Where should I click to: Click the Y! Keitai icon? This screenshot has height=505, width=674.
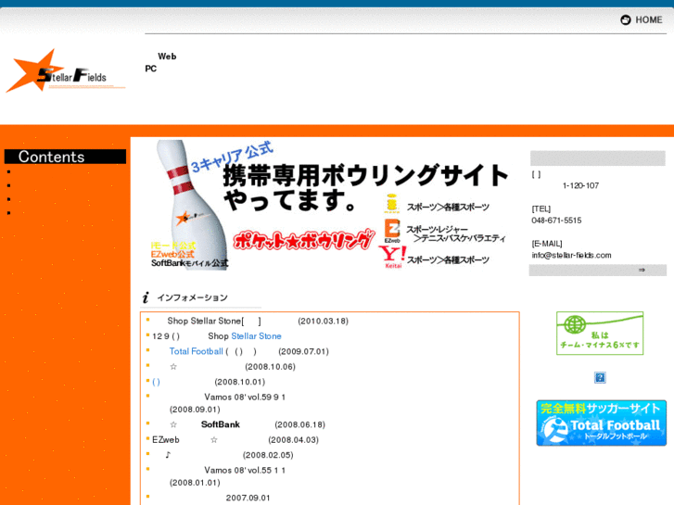pos(392,257)
